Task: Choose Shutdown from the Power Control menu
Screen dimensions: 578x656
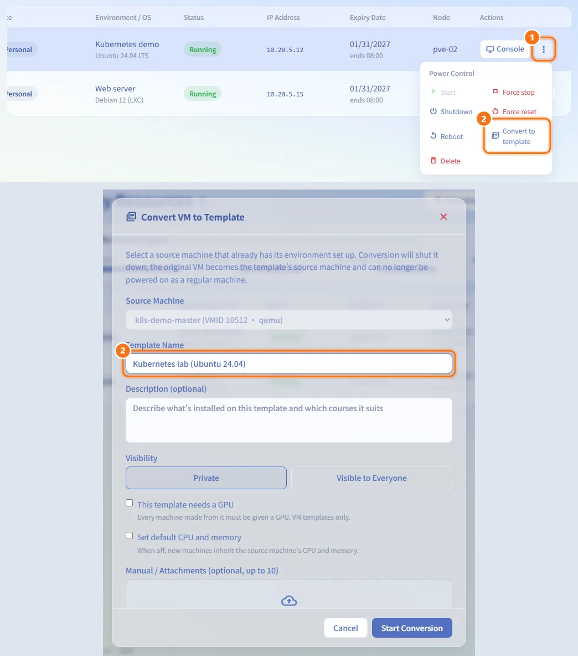Action: click(x=451, y=112)
